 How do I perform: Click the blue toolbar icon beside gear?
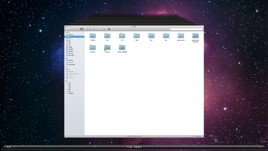tap(109, 29)
